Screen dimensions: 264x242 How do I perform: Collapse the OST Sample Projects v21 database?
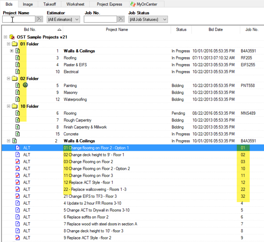pos(5,37)
